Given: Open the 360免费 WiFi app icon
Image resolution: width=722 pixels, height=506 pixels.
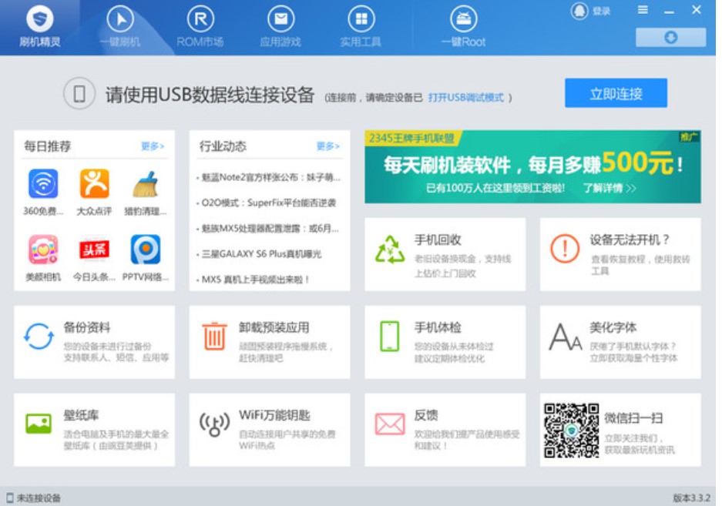Looking at the screenshot, I should tap(43, 183).
